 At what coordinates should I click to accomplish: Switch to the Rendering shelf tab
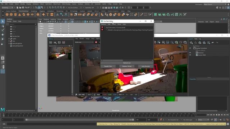tap(60, 11)
